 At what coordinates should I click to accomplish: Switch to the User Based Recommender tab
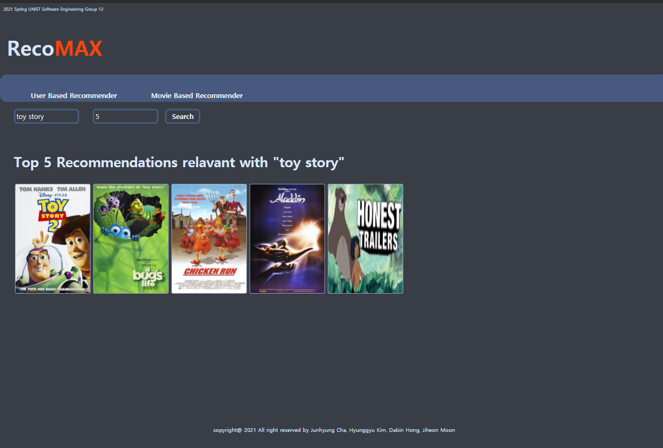[x=73, y=95]
